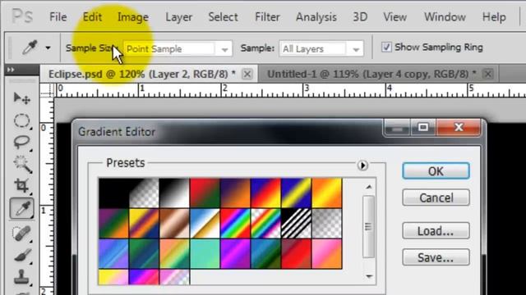This screenshot has width=526, height=295.
Task: Choose the Chrome gradient preset
Action: tap(205, 224)
